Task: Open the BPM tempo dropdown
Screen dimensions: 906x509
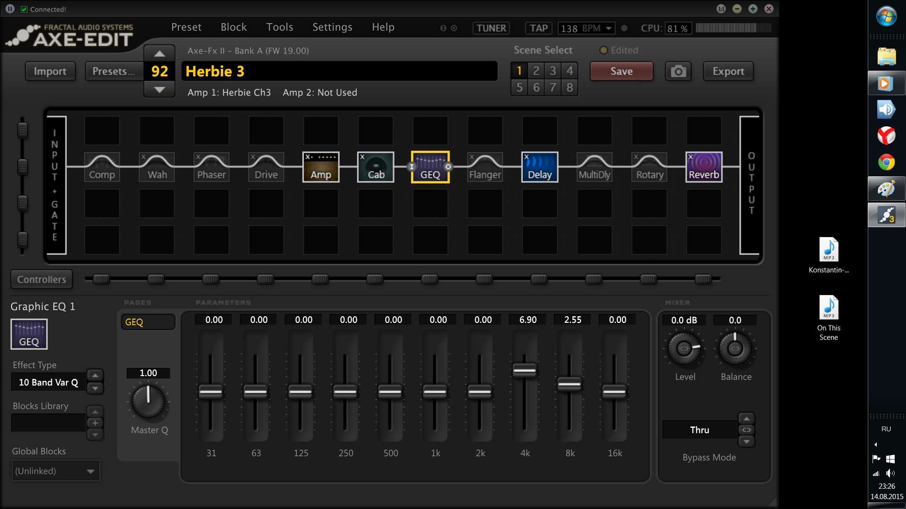Action: tap(609, 28)
